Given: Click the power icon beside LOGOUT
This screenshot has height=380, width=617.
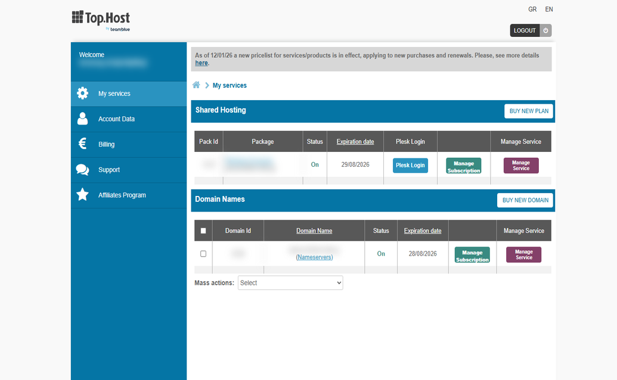Looking at the screenshot, I should 545,30.
